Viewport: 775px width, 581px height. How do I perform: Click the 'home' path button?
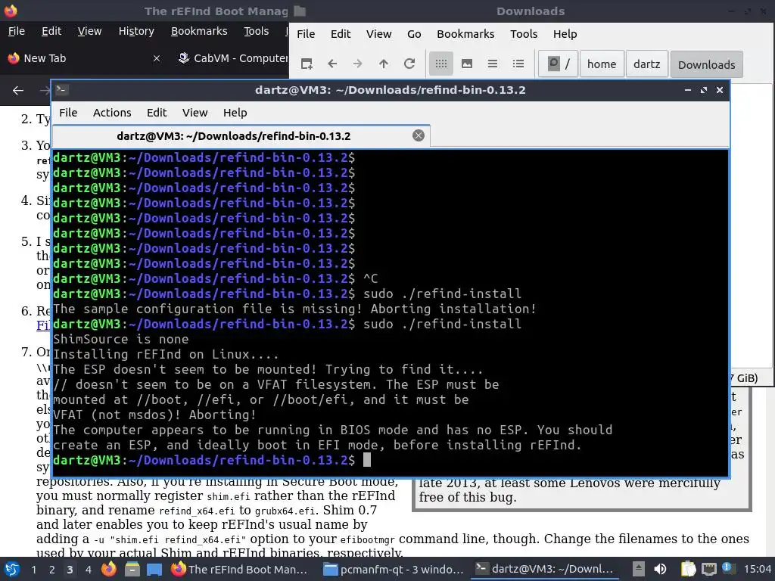point(602,64)
